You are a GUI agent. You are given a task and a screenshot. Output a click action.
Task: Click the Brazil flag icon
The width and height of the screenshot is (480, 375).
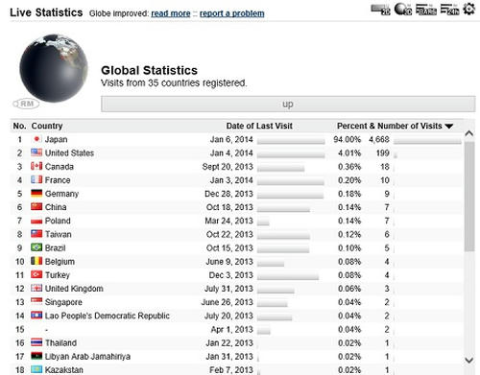pyautogui.click(x=36, y=247)
